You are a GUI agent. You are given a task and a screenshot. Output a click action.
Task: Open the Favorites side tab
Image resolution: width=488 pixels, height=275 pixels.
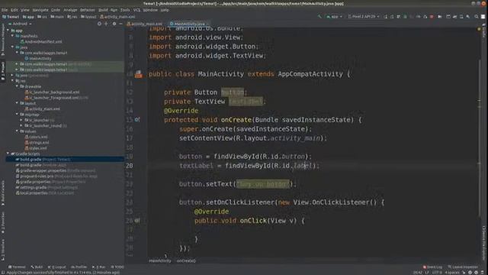(3, 222)
